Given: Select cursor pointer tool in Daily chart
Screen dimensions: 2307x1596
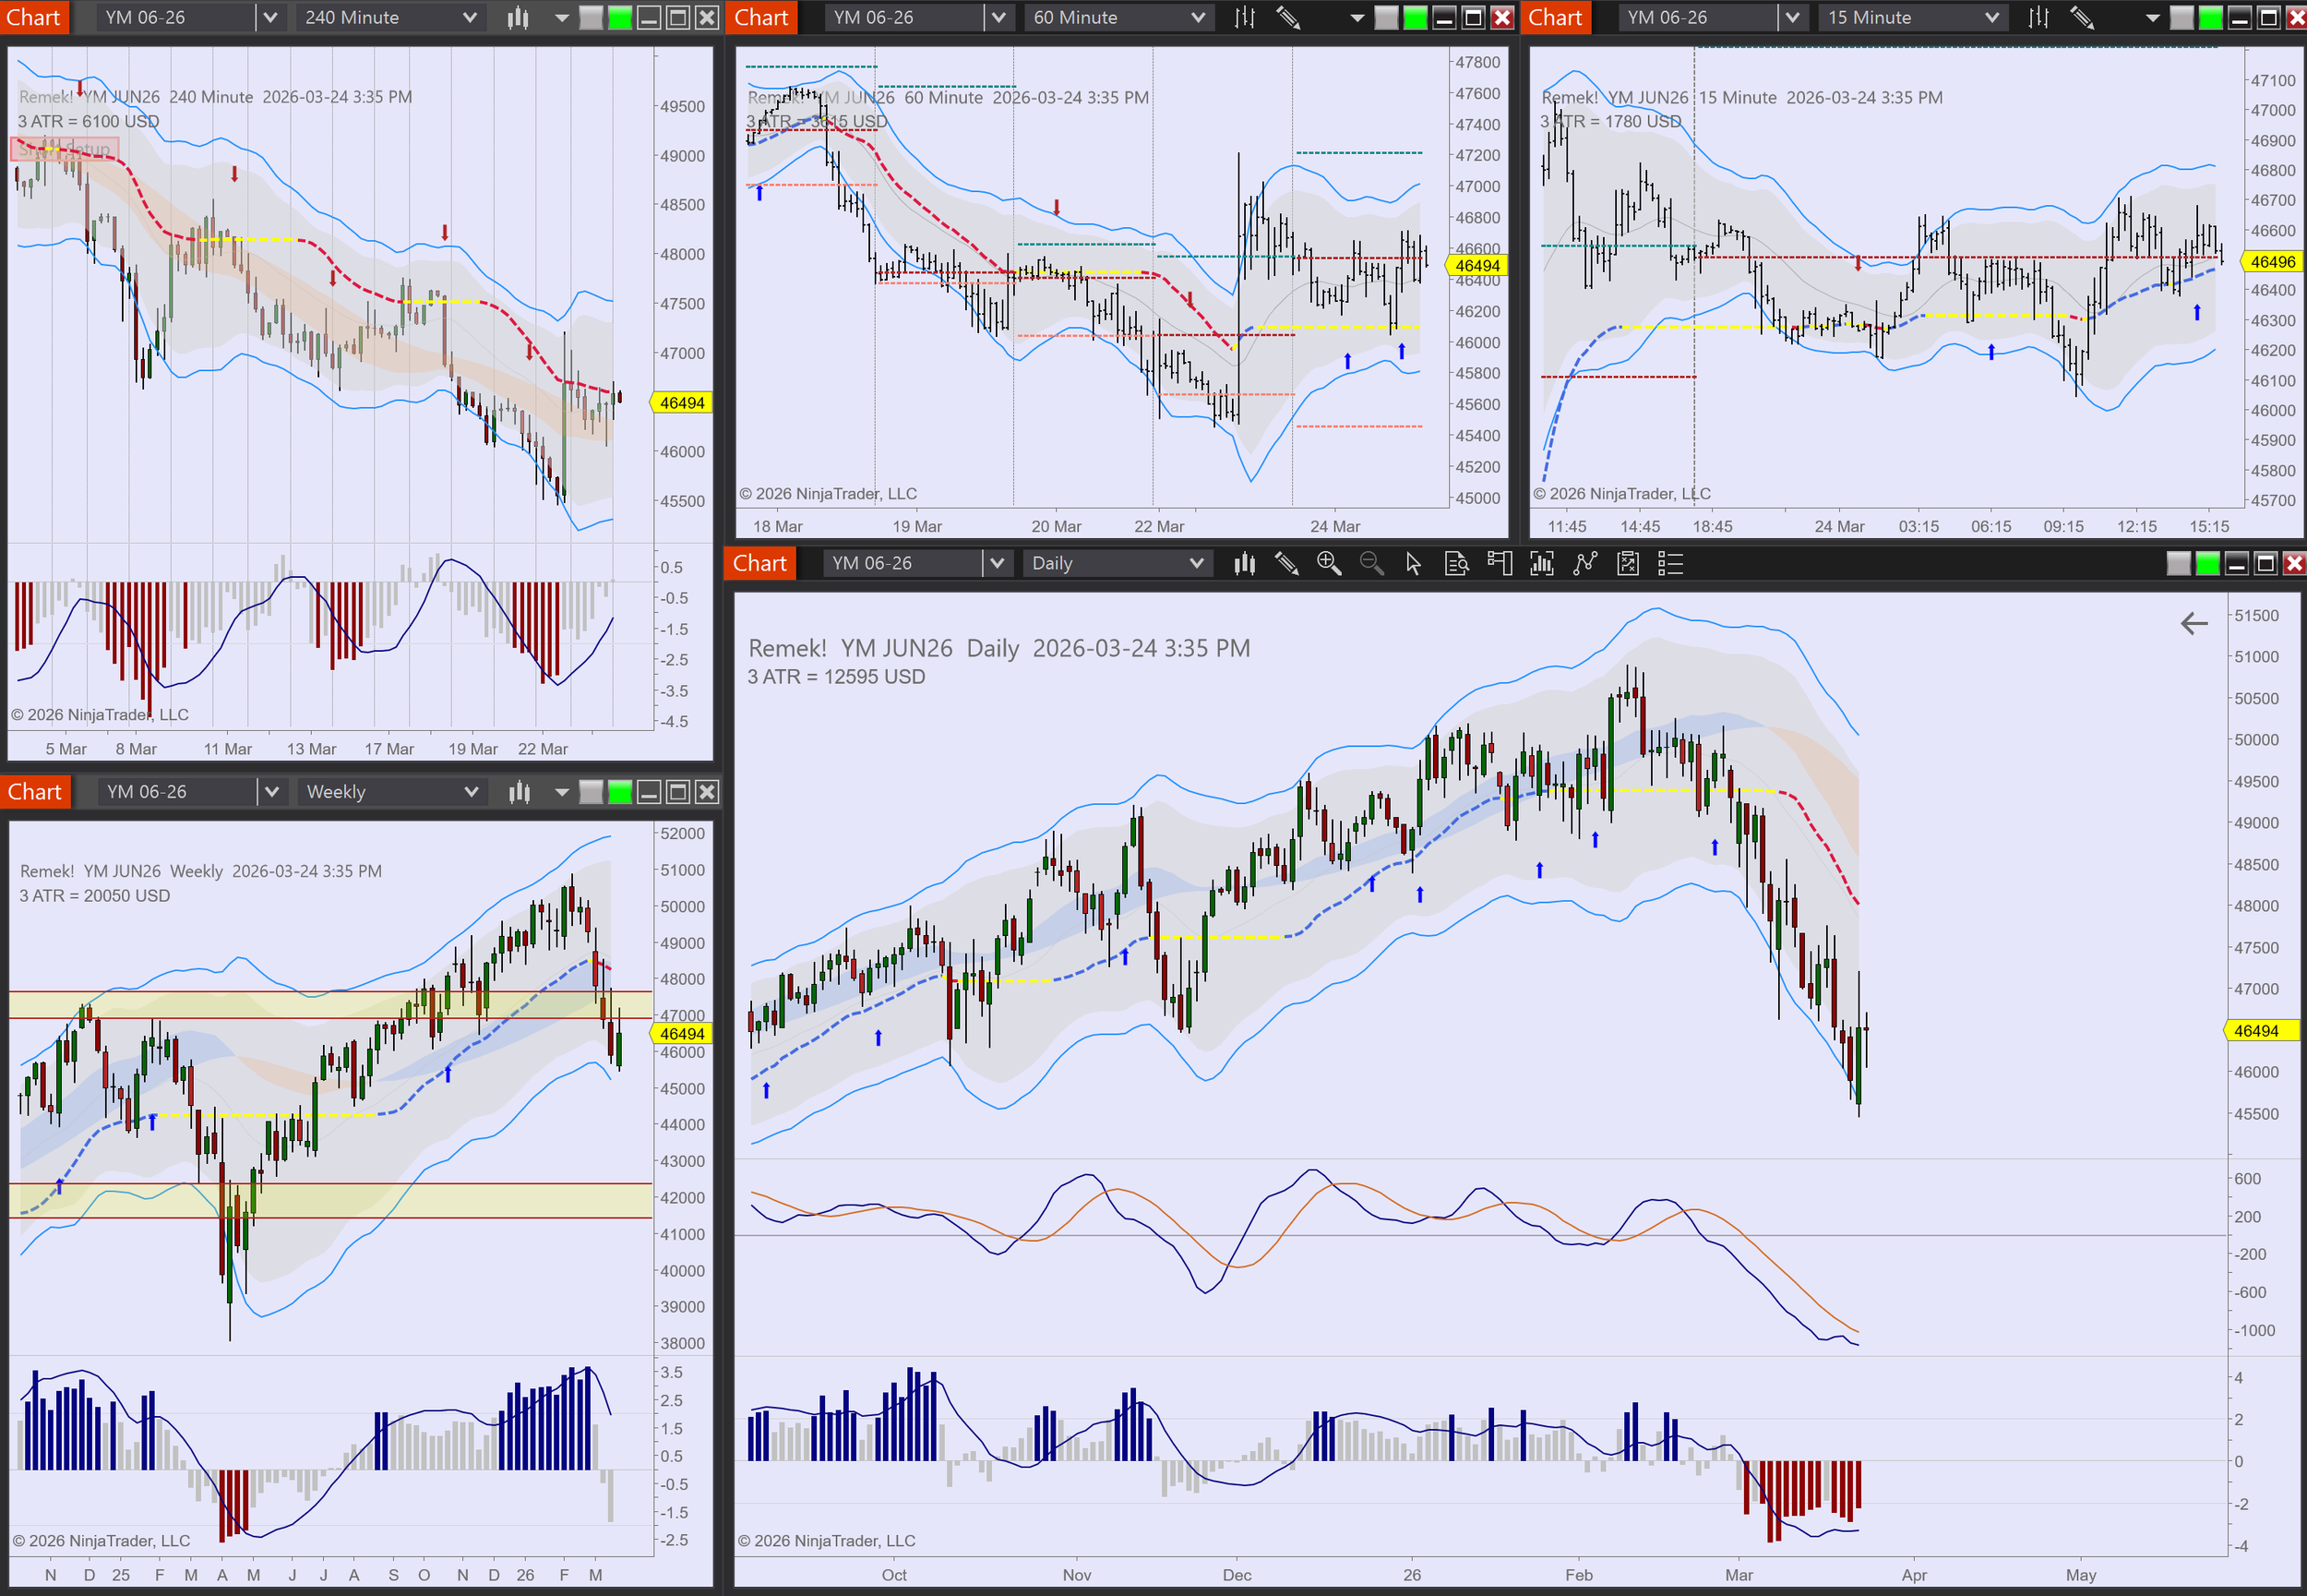Looking at the screenshot, I should tap(1414, 564).
